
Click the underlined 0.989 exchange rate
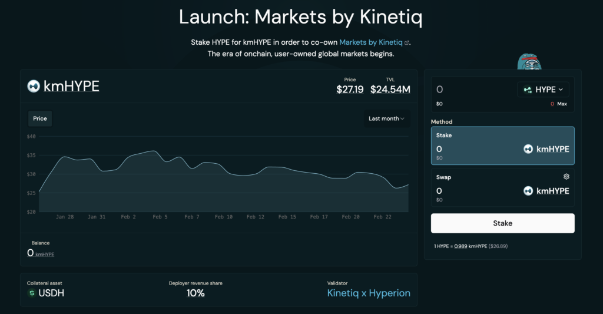coord(460,246)
